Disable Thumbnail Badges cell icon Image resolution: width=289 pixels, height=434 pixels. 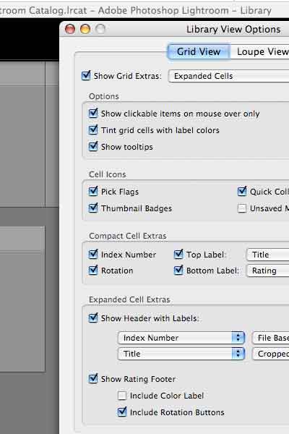point(93,208)
